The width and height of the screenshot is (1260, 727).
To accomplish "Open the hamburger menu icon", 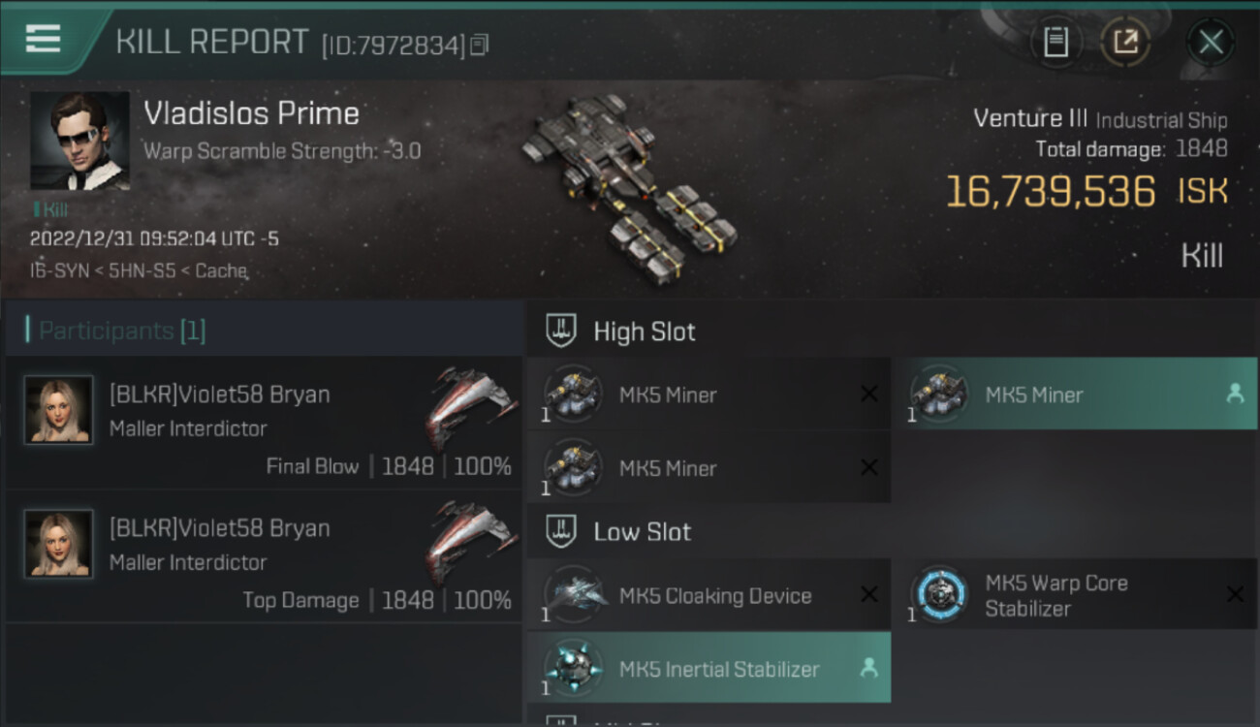I will click(x=43, y=39).
